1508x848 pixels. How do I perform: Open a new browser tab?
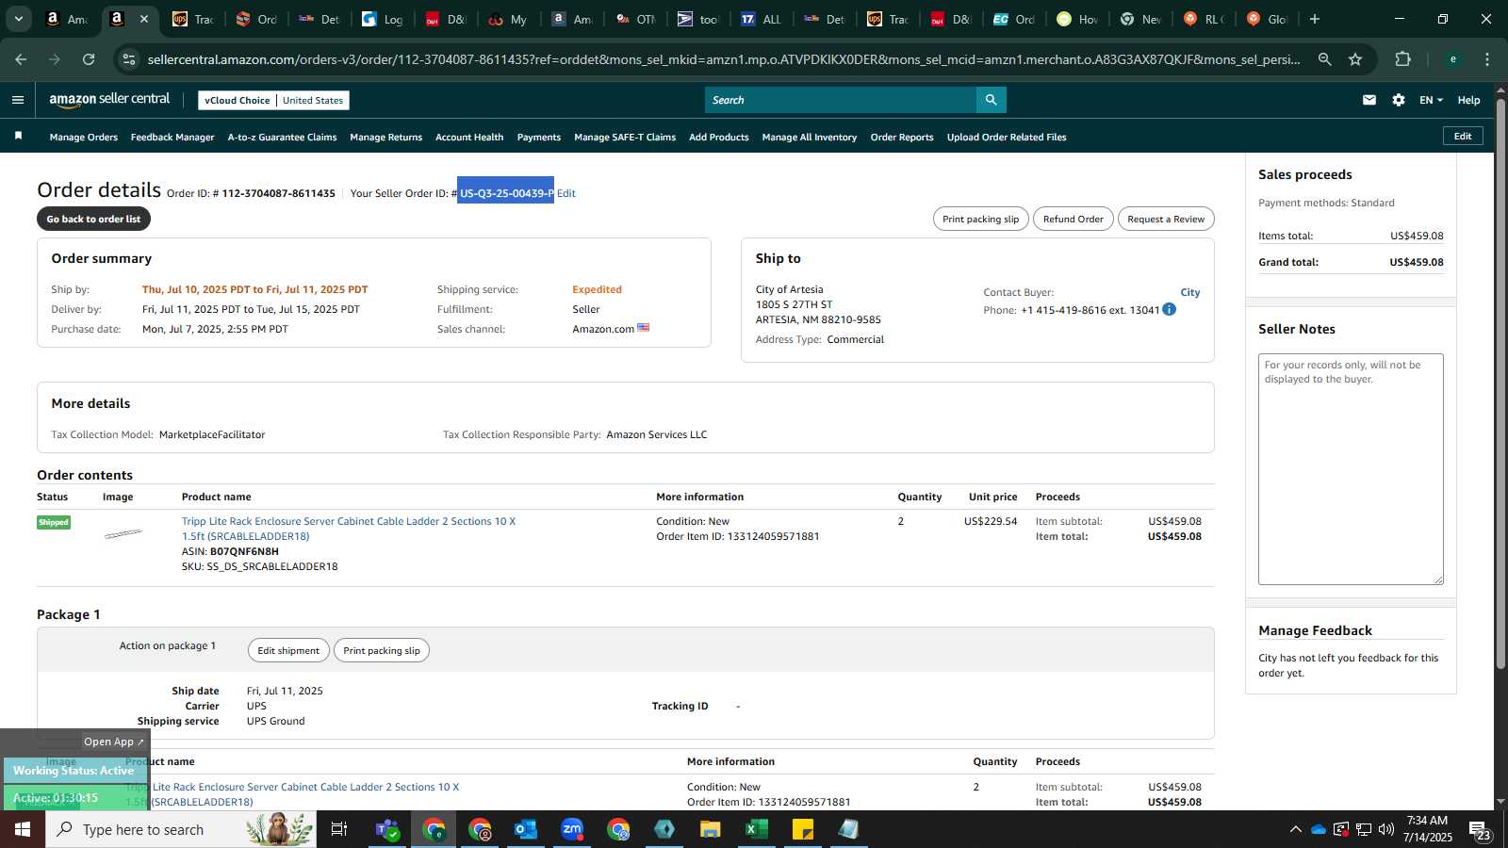pyautogui.click(x=1315, y=19)
